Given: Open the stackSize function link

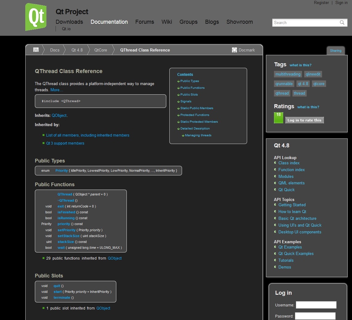Looking at the screenshot, I should (65, 242).
